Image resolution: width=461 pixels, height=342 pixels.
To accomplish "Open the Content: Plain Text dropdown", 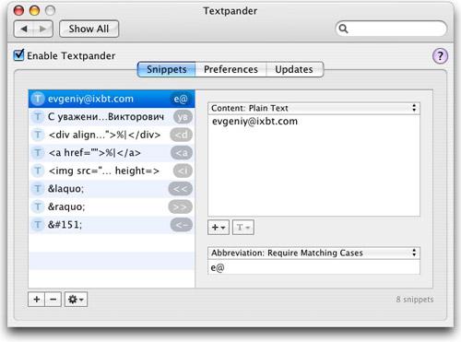I will click(313, 108).
